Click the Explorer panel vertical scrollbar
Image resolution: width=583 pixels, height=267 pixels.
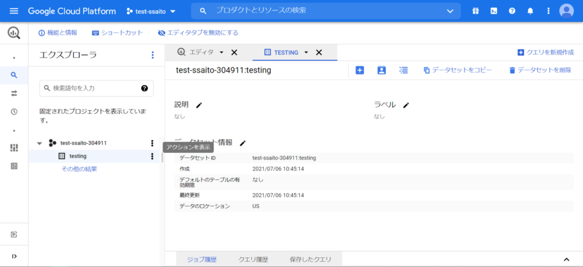162,157
